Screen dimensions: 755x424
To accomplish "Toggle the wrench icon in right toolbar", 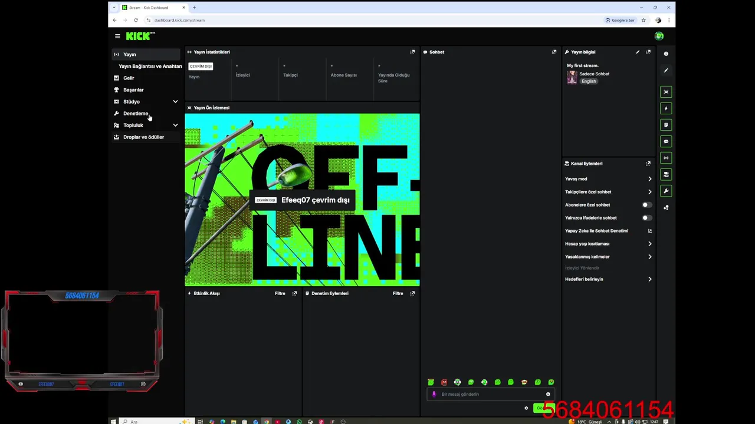I will [x=666, y=191].
